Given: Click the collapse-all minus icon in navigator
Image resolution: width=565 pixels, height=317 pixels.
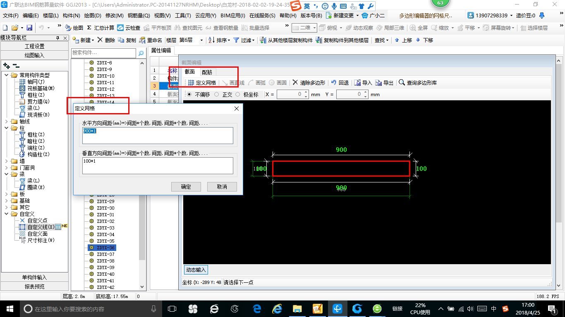Looking at the screenshot, I should tap(16, 65).
